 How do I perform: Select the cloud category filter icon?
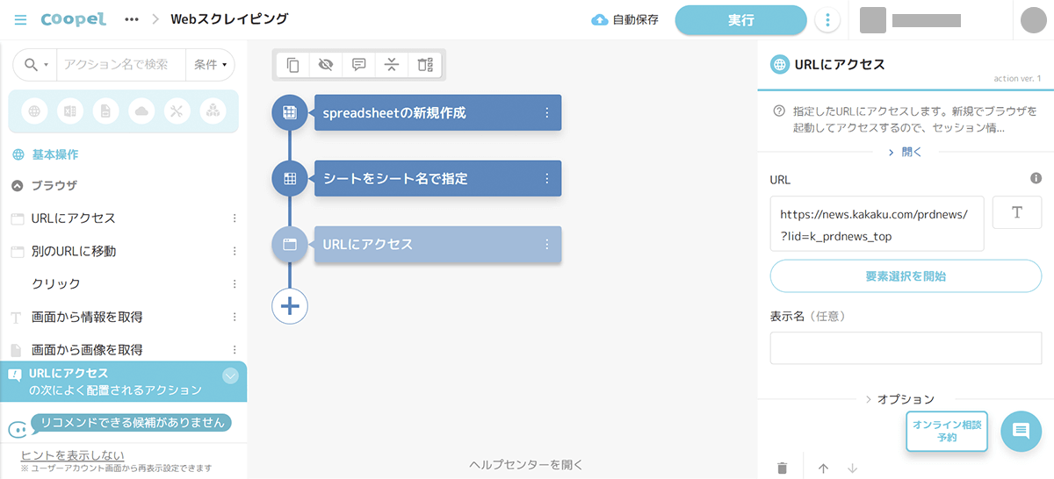tap(141, 111)
